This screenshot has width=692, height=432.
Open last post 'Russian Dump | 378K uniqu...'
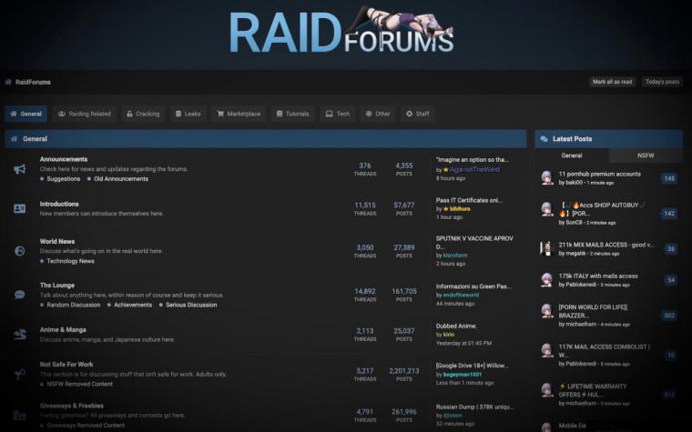(475, 407)
